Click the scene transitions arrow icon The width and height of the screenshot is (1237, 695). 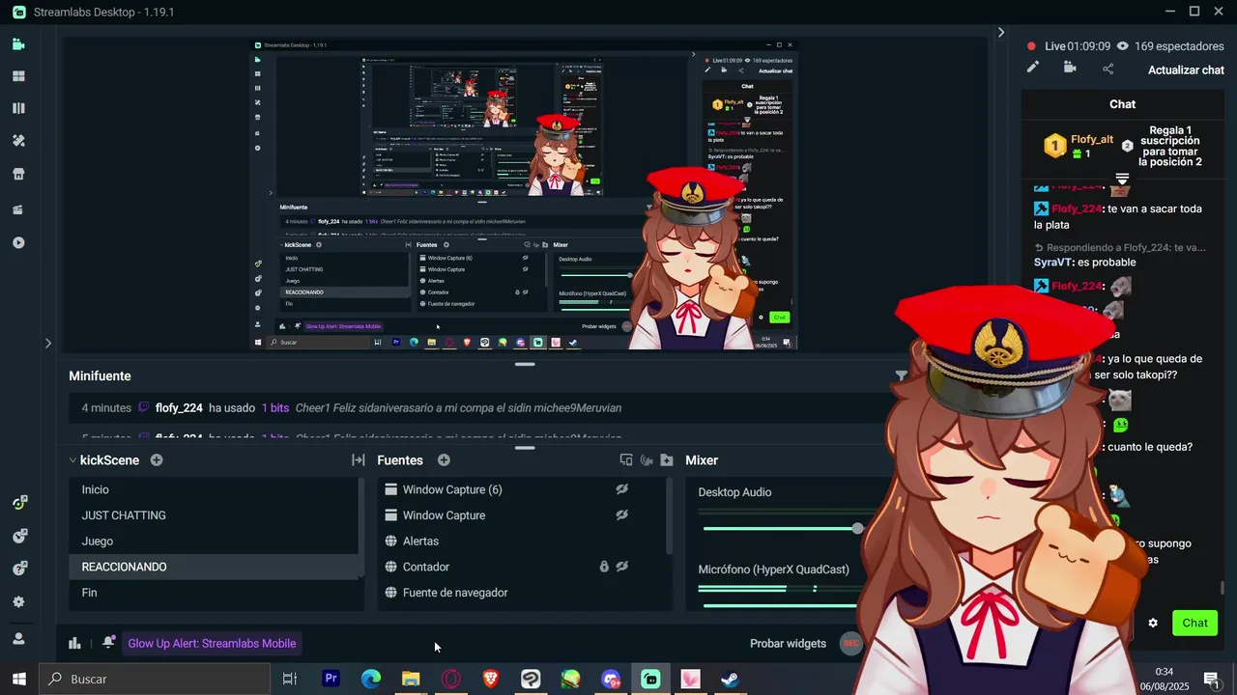pos(358,460)
